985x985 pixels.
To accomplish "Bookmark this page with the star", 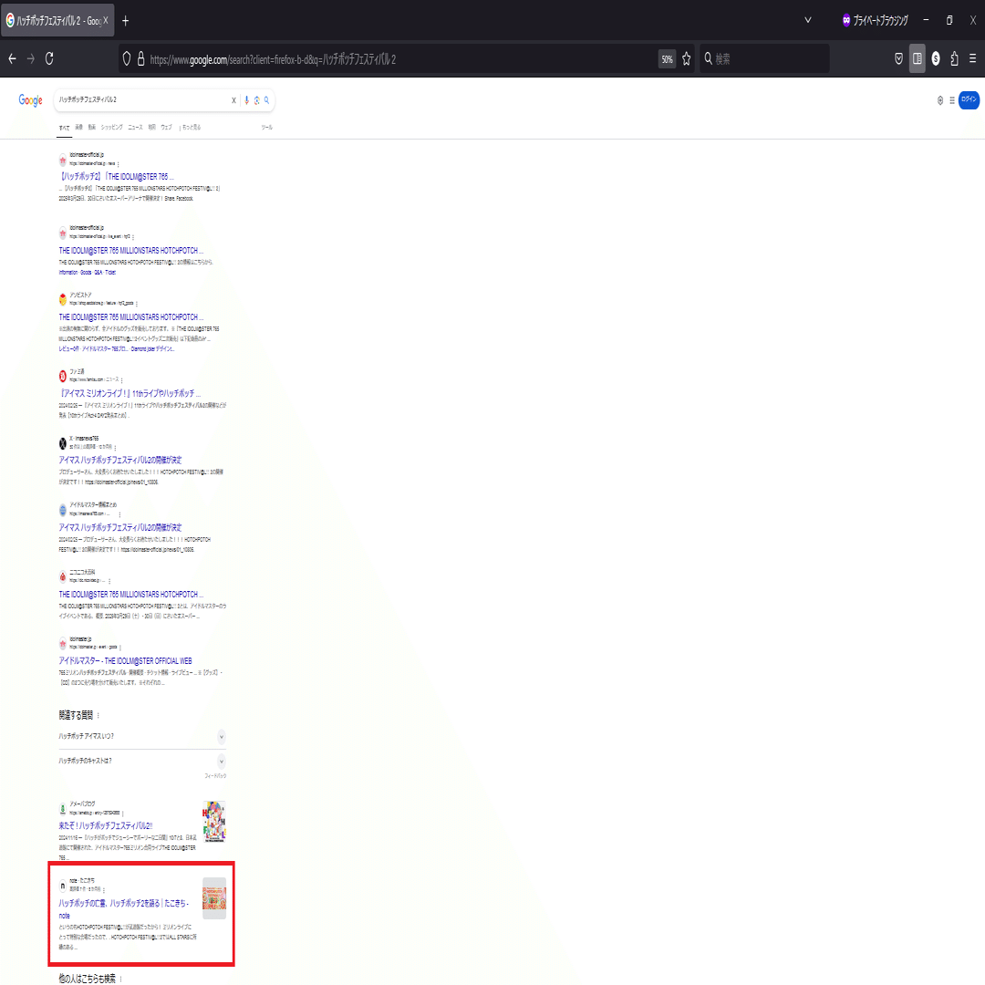I will (x=687, y=59).
